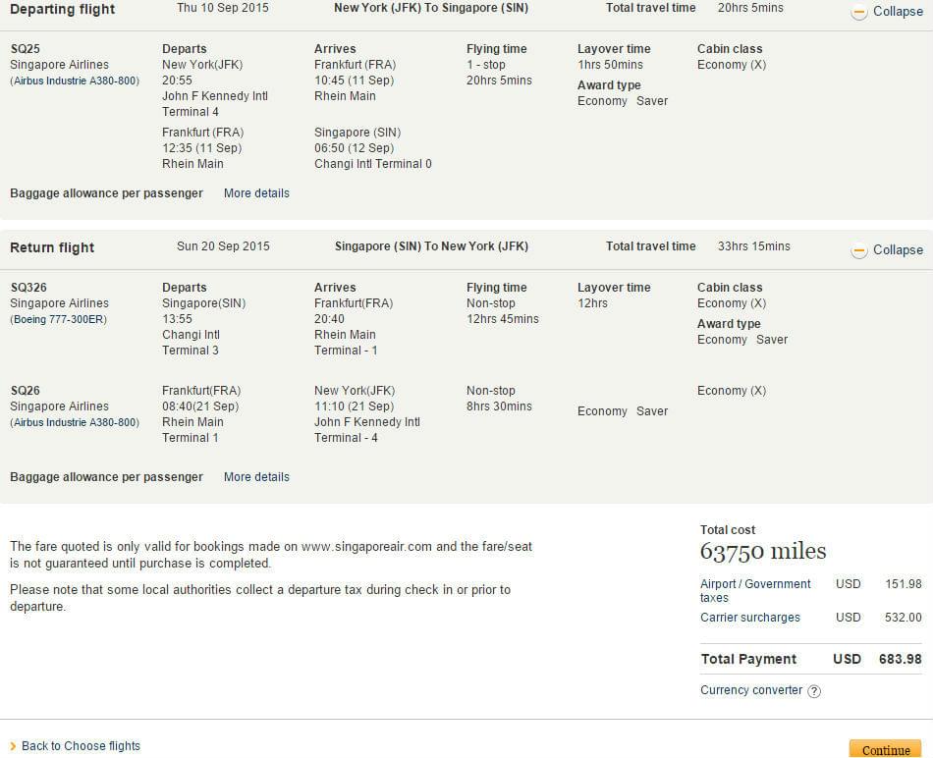View Boeing 777-300ER aircraft info for SQ326
The width and height of the screenshot is (933, 758).
58,319
